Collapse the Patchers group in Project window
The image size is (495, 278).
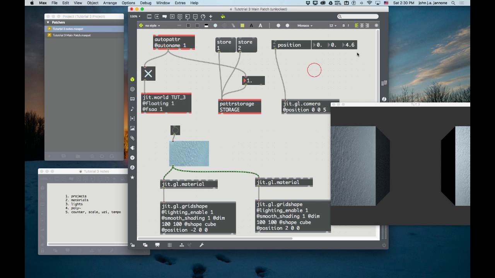48,22
